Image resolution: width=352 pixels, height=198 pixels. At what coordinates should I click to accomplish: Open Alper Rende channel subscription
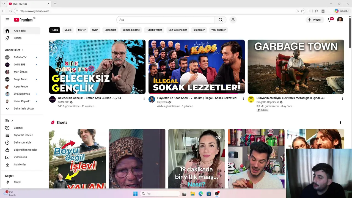coord(22,87)
